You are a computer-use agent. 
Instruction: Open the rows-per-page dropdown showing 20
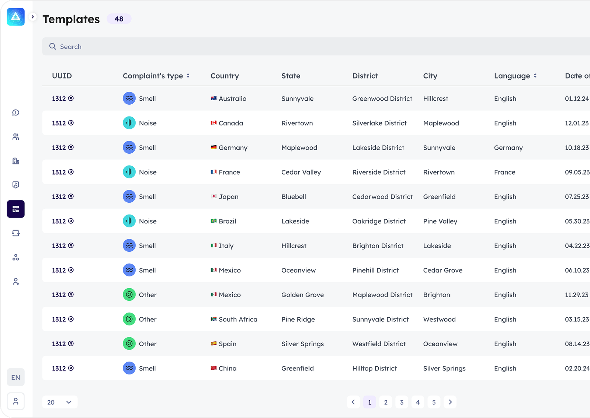60,402
